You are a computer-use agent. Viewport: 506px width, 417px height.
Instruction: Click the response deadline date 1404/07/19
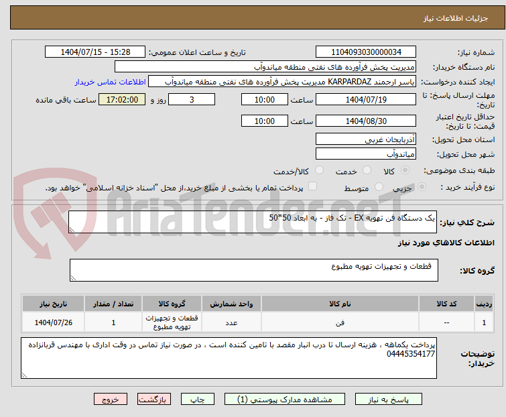(x=366, y=99)
